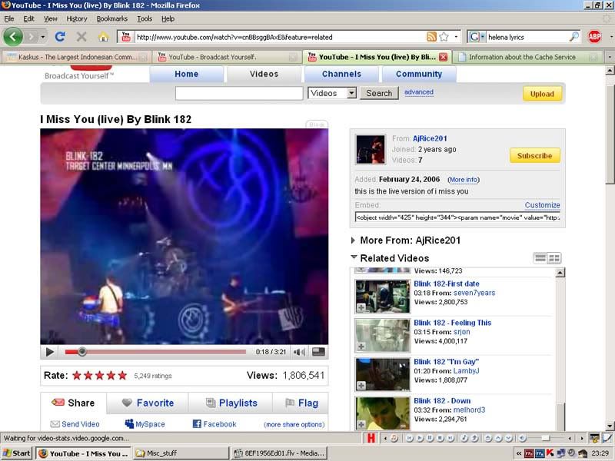Play the video with the player's play button
The width and height of the screenshot is (615, 461).
point(50,352)
